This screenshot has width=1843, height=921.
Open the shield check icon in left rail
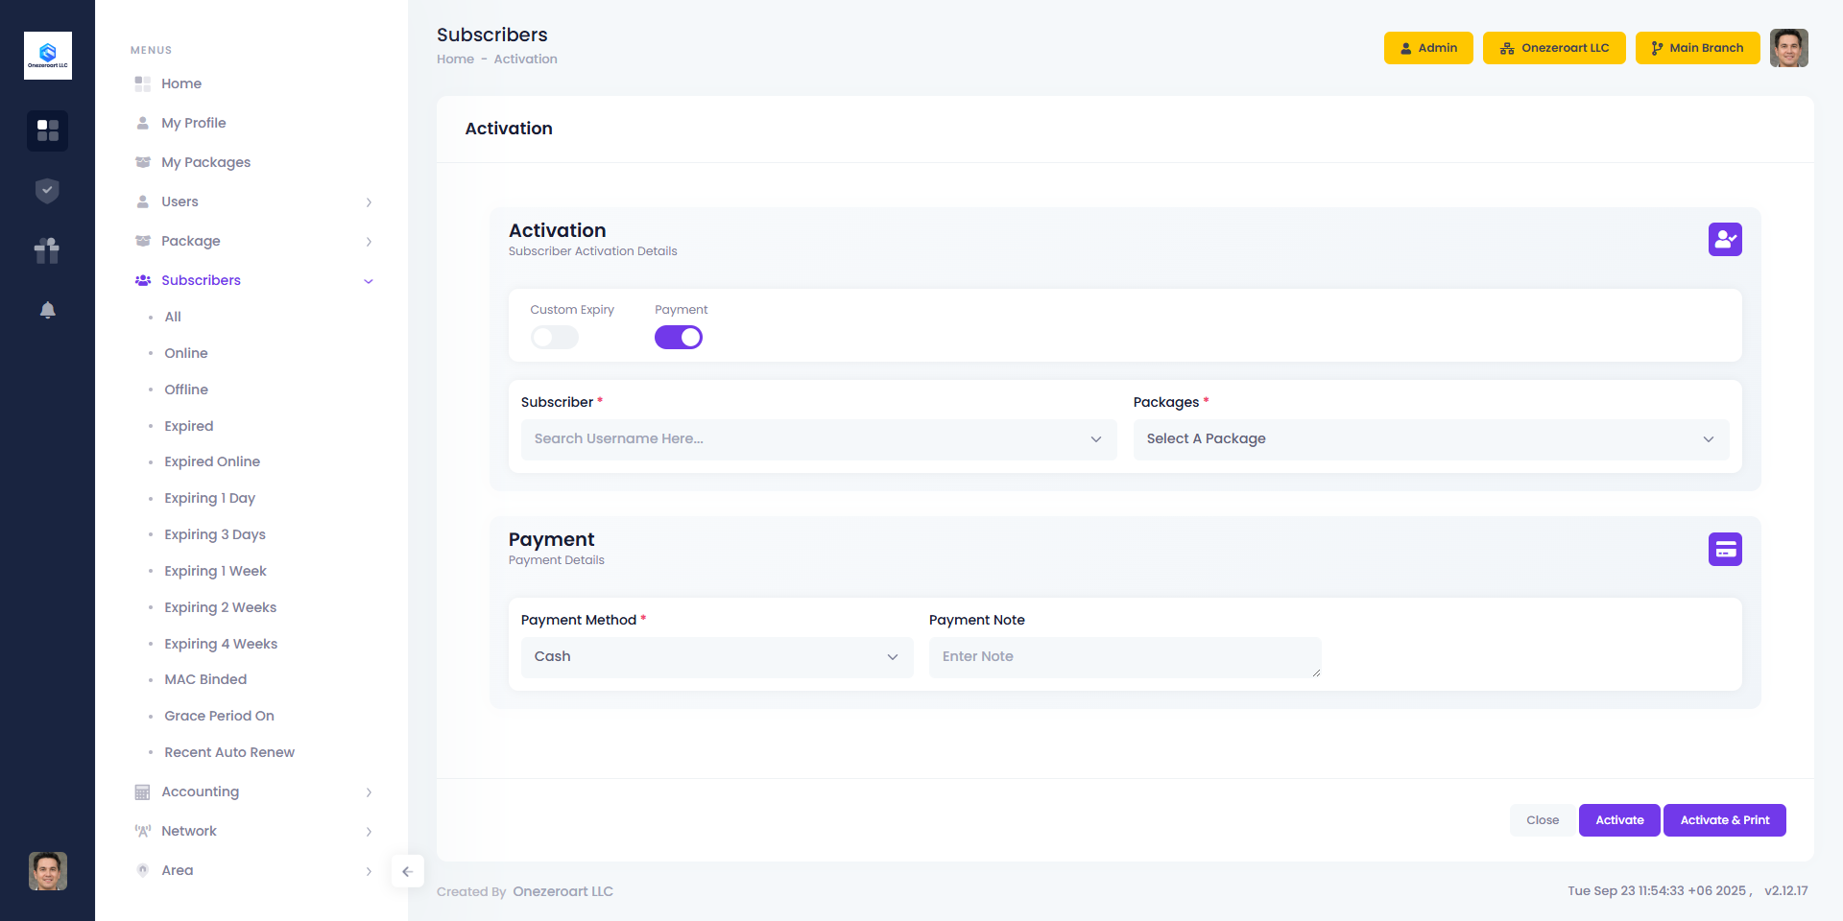[x=47, y=191]
